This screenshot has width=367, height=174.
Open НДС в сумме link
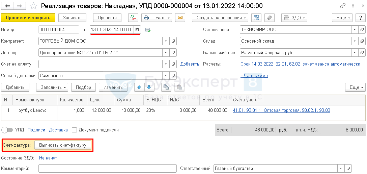click(x=254, y=76)
